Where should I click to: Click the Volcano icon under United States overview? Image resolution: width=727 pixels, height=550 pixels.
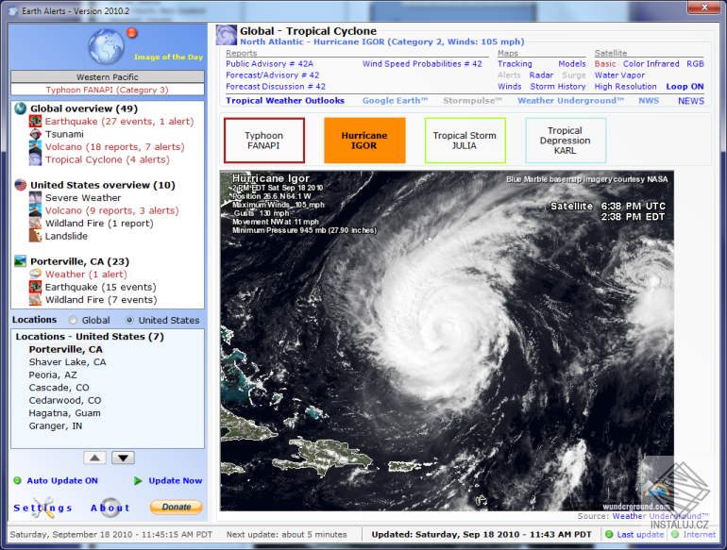[36, 210]
